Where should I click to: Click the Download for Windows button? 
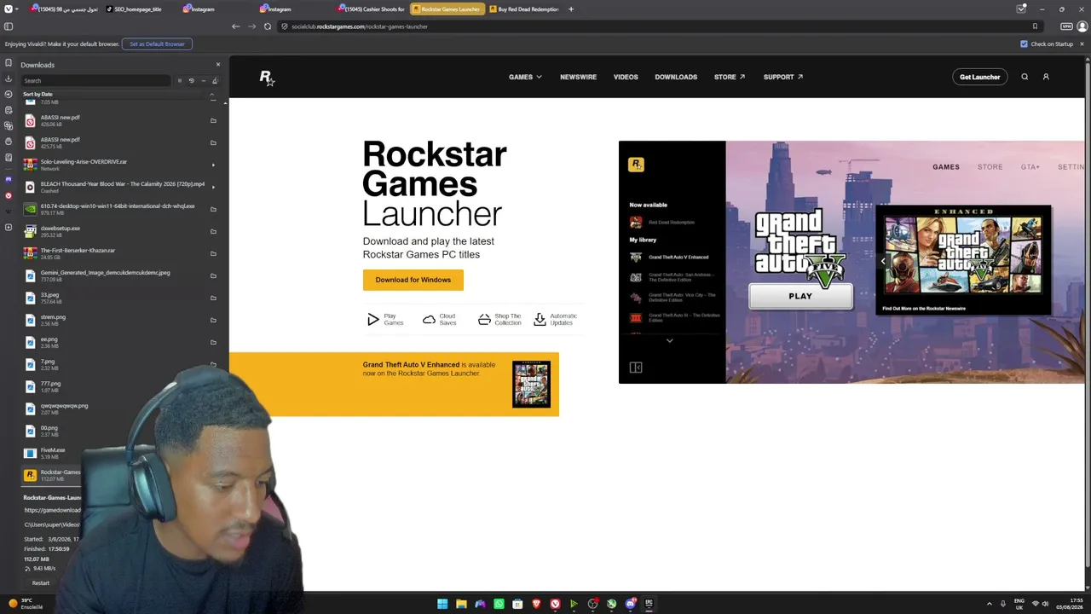[x=413, y=280]
